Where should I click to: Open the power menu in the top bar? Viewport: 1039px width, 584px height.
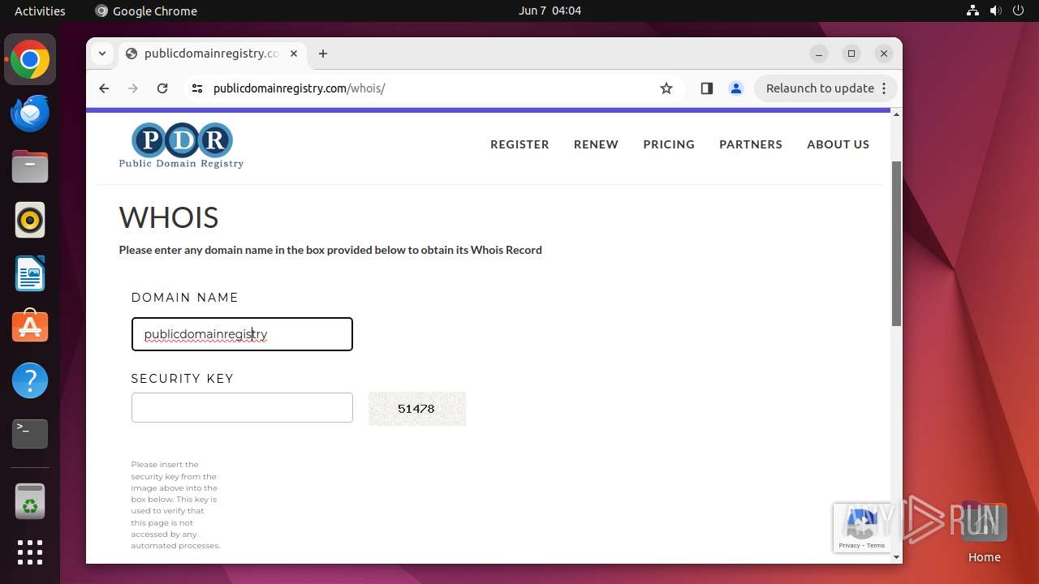pos(1019,11)
